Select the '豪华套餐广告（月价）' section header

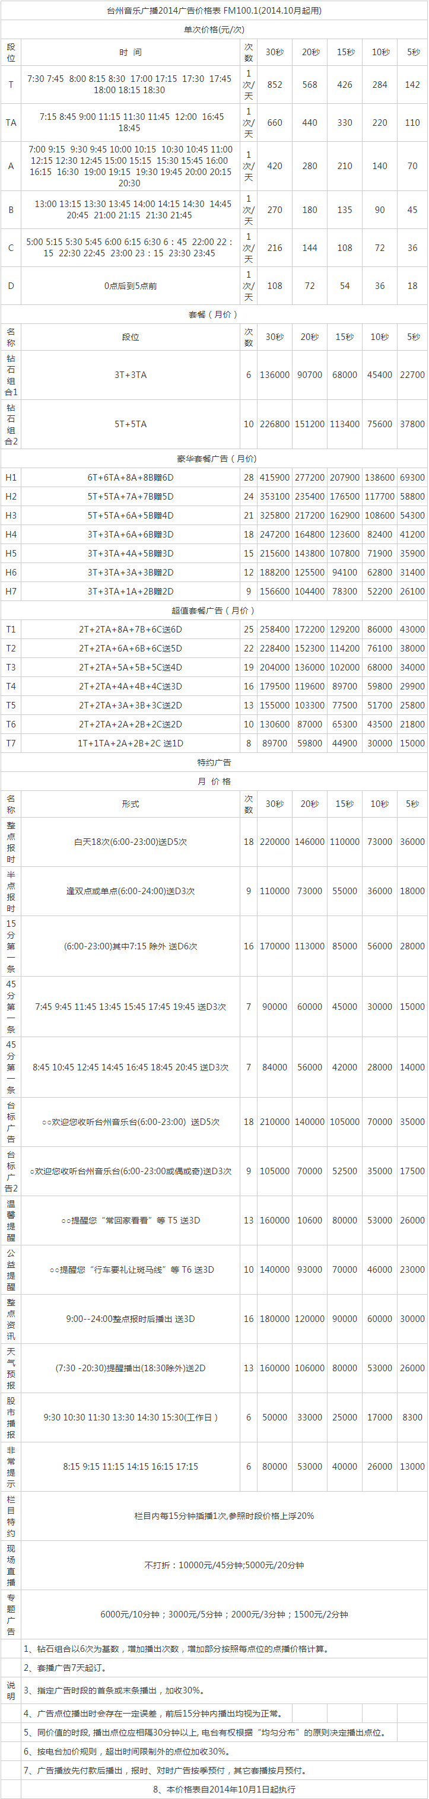(217, 459)
